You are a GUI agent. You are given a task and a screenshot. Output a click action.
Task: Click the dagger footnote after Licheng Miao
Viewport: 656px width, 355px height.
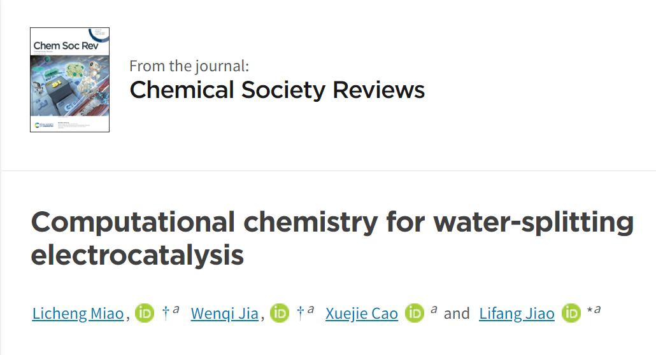tap(166, 312)
